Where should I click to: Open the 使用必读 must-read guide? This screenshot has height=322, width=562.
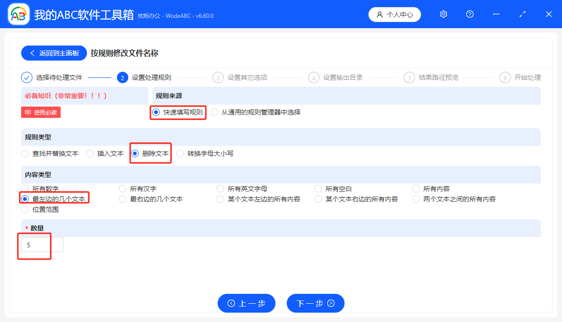40,112
